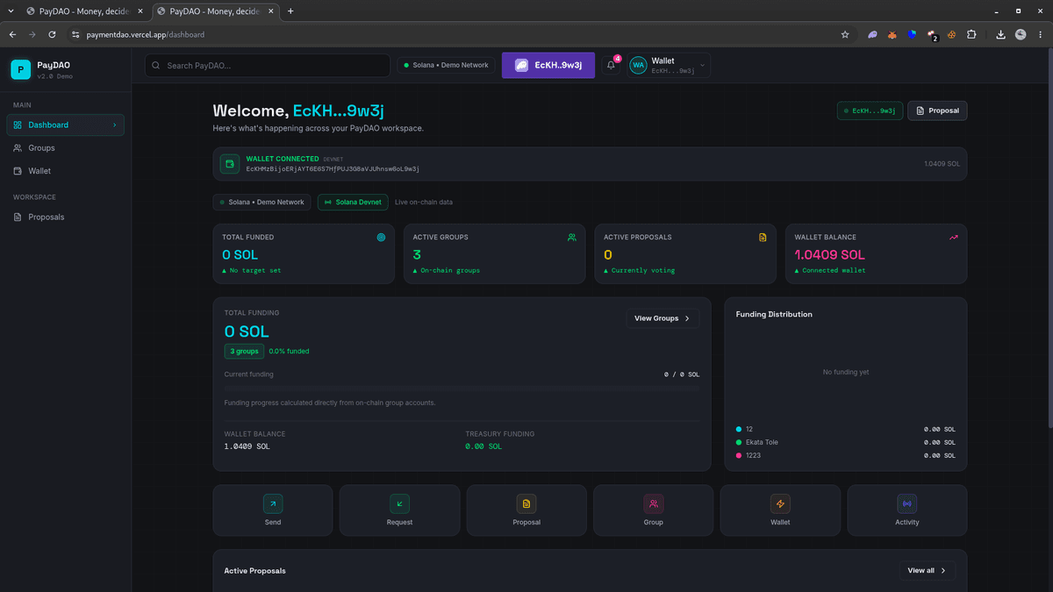Click the Request quick action icon
Screen dimensions: 1053x592
coord(399,503)
